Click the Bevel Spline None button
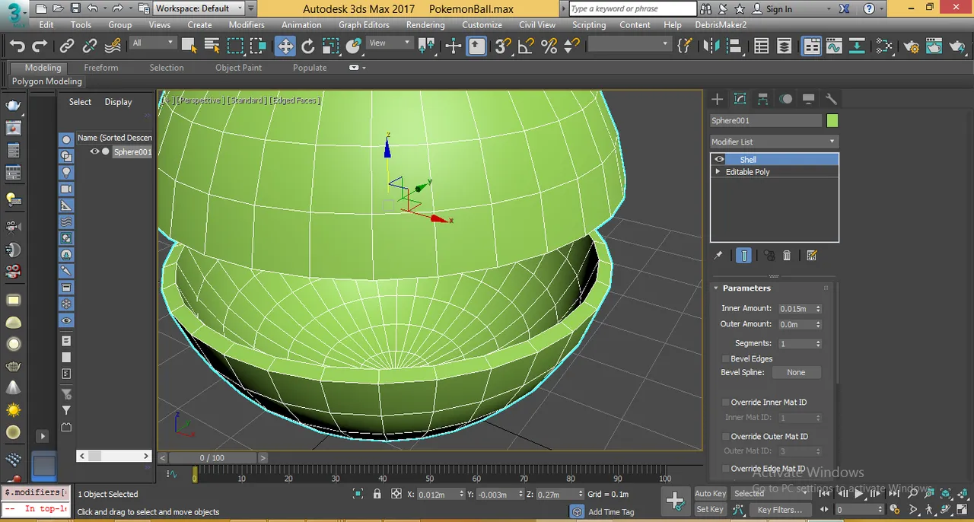This screenshot has height=522, width=974. (x=796, y=373)
